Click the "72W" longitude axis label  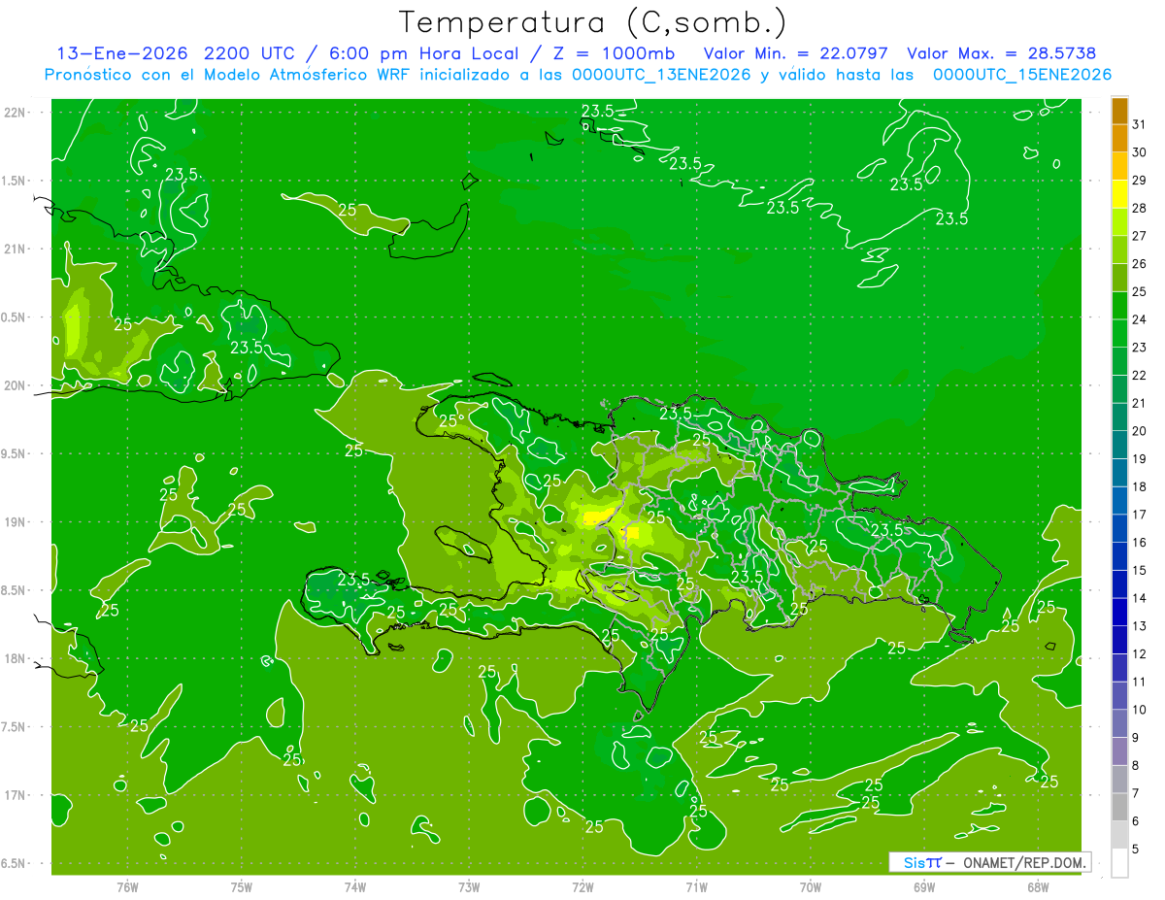click(582, 887)
